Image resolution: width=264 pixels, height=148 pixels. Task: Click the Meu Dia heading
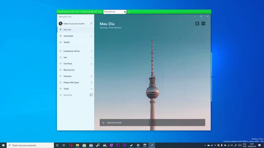pos(107,24)
